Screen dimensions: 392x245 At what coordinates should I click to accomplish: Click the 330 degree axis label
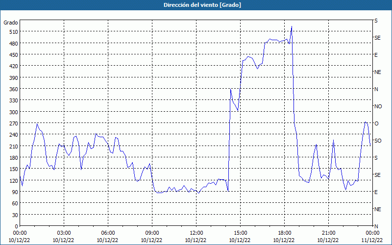coord(14,100)
